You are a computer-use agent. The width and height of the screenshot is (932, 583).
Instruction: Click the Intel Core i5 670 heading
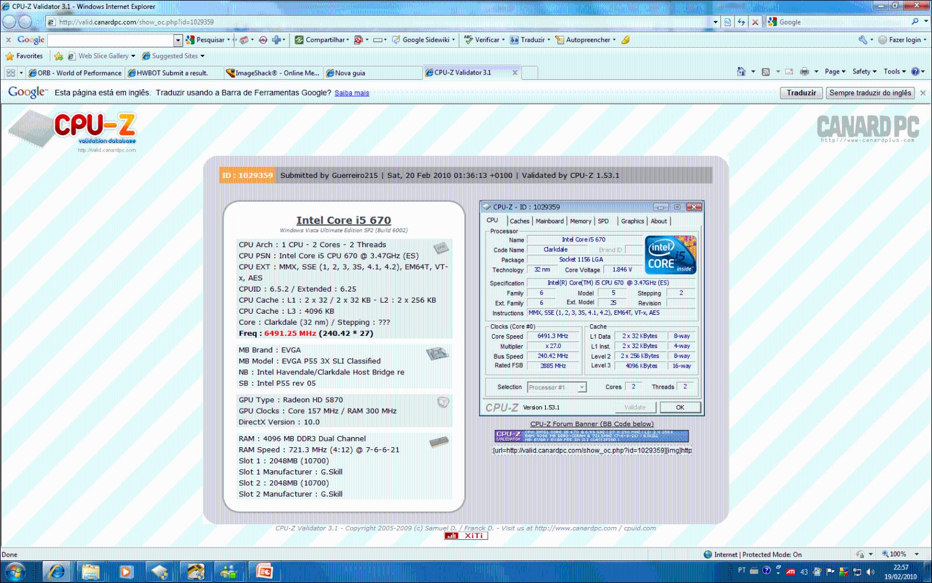344,220
